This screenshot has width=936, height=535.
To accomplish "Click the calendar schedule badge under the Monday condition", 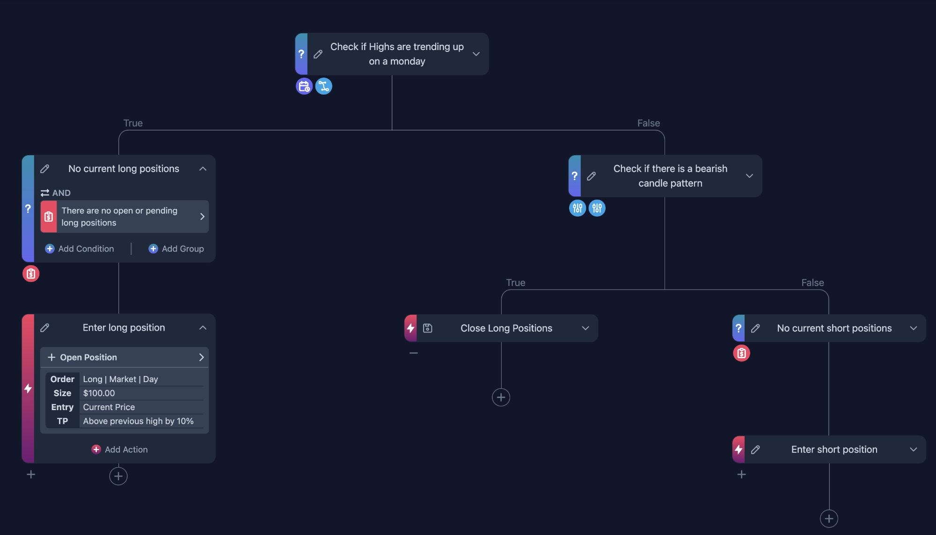I will [304, 86].
